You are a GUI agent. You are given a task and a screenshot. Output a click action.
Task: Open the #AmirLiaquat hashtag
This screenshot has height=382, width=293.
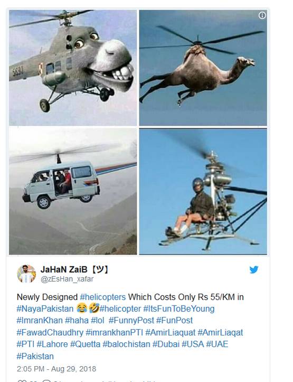pos(171,332)
